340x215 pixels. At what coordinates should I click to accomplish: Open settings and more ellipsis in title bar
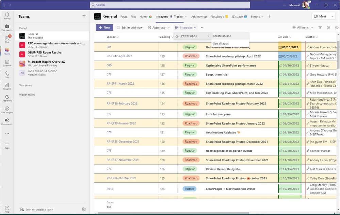tap(285, 5)
